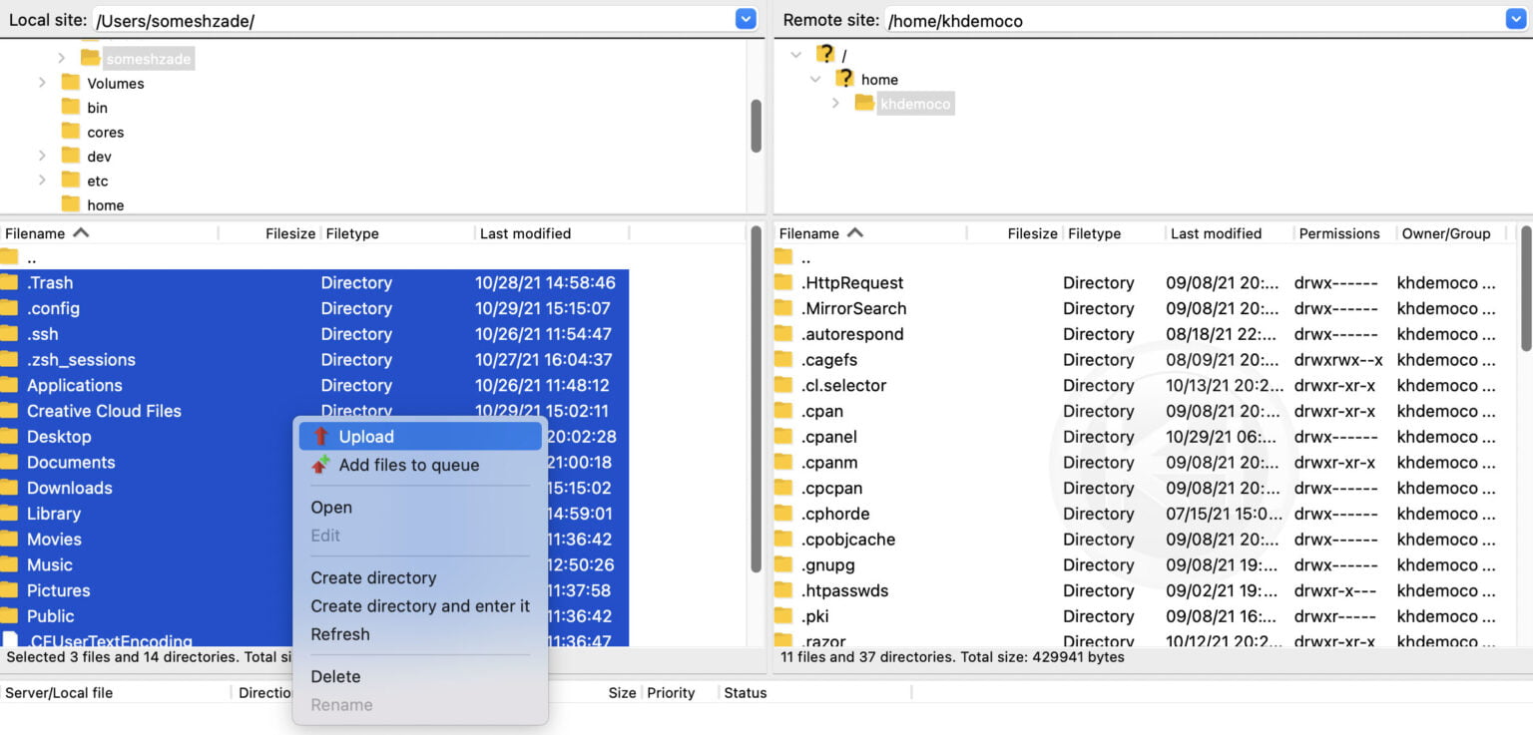The image size is (1533, 735).
Task: Expand the home directory in local tree
Action: coord(45,204)
